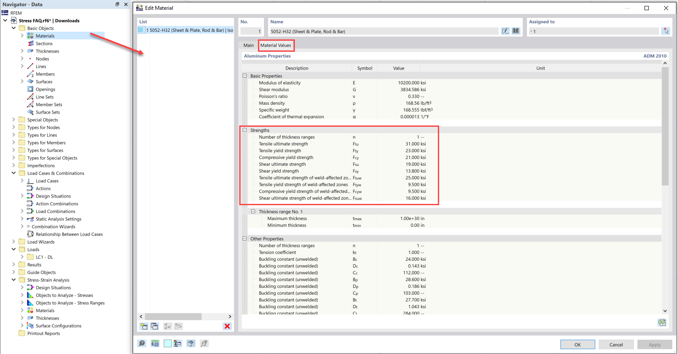
Task: Click the Relationship Between Load Cases icon
Action: click(30, 234)
